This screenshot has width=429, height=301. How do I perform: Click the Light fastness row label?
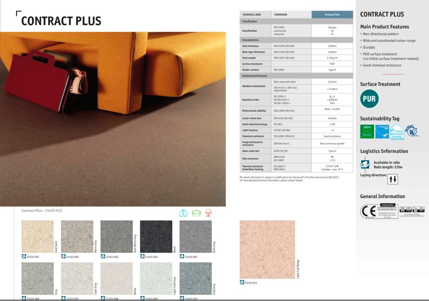coord(250,130)
